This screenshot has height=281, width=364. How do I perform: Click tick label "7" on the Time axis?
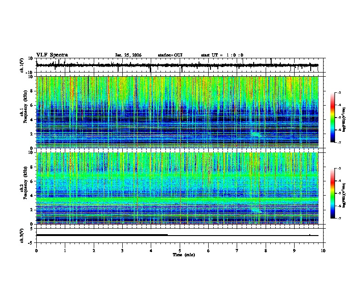[237, 251]
